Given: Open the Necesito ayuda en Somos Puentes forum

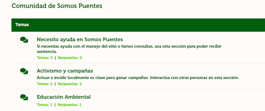Looking at the screenshot, I should point(80,39).
